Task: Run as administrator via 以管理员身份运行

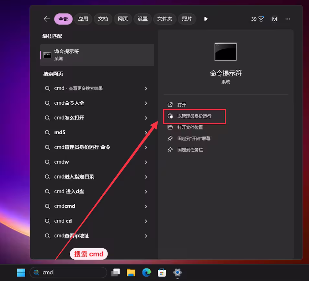Action: click(x=195, y=116)
